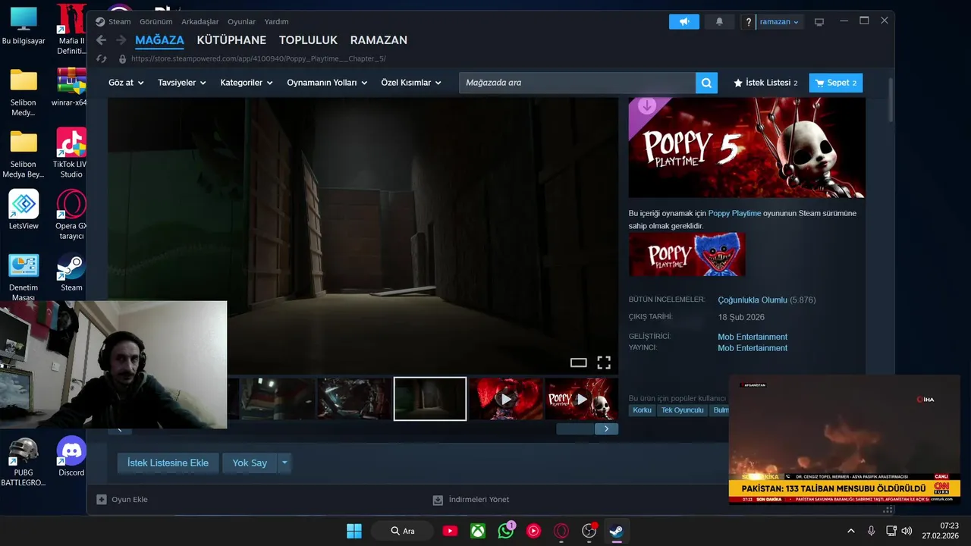
Task: Follow the Poppy Playtime base game link
Action: pos(734,213)
